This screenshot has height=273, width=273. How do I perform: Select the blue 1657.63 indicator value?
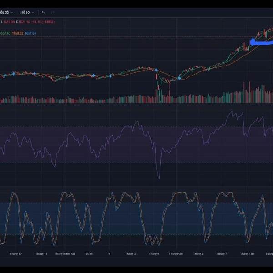coord(30,33)
